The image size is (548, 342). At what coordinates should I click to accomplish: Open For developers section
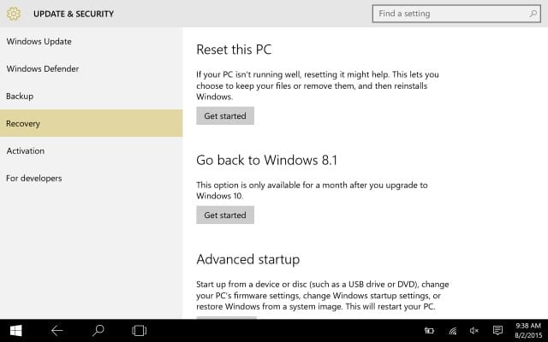pos(92,178)
